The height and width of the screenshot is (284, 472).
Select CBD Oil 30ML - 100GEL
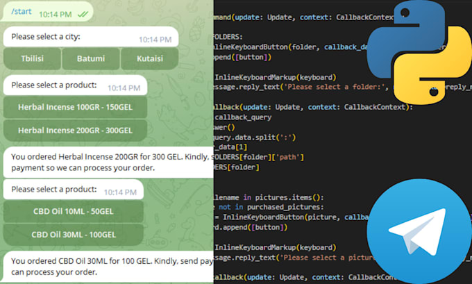[74, 234]
